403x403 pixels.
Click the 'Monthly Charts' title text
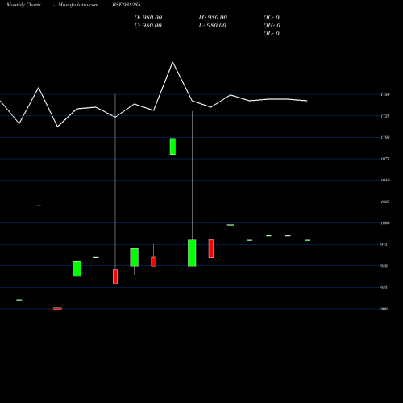[x=23, y=5]
